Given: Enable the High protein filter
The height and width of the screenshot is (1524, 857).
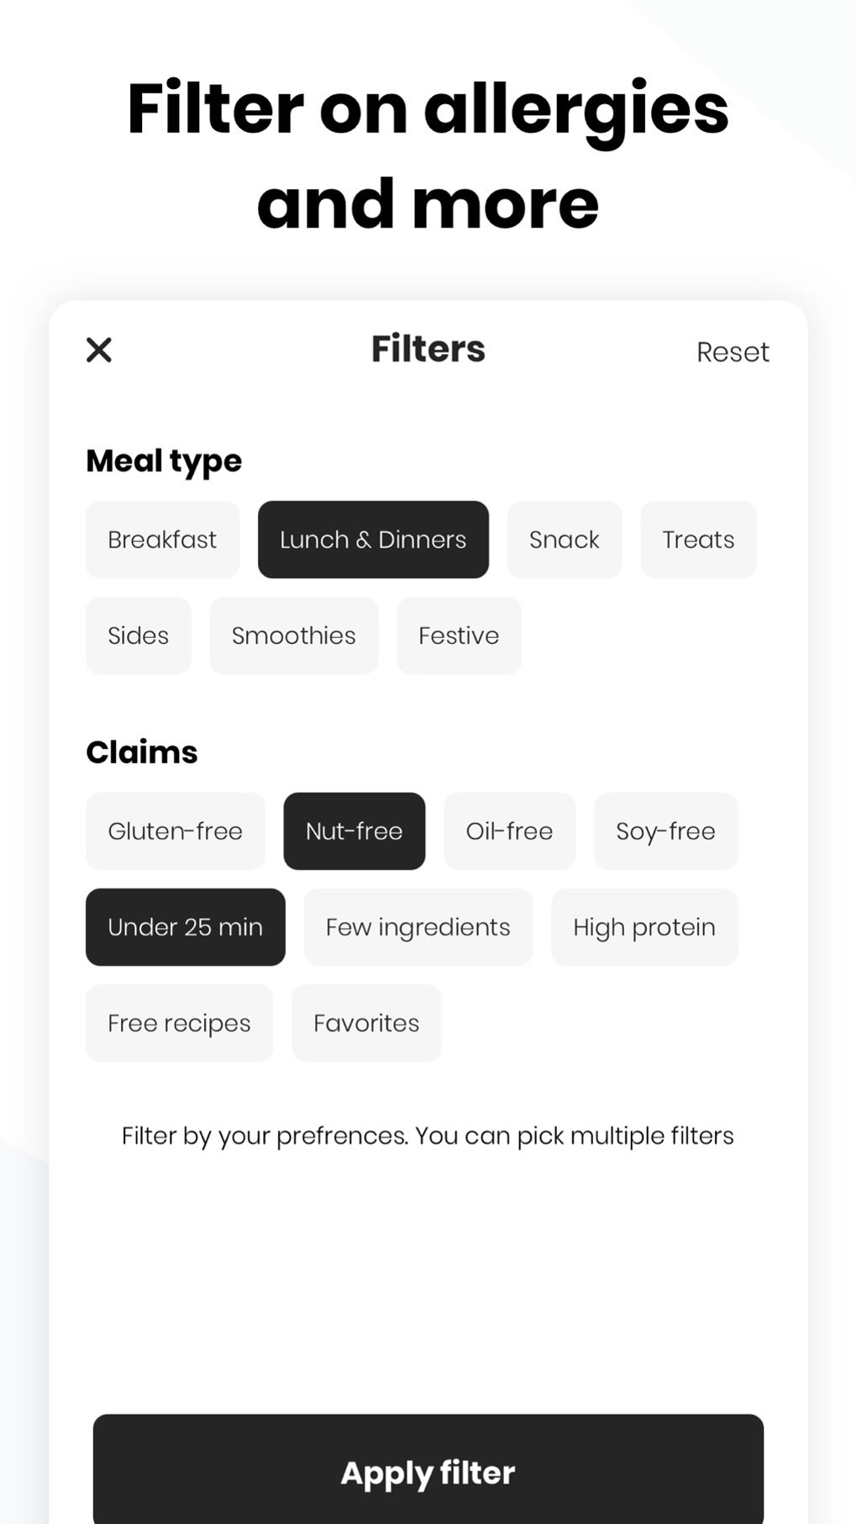Looking at the screenshot, I should 644,927.
